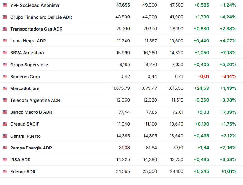Select BBVA Argentina percent +7,03%
The height and width of the screenshot is (185, 243).
click(228, 53)
